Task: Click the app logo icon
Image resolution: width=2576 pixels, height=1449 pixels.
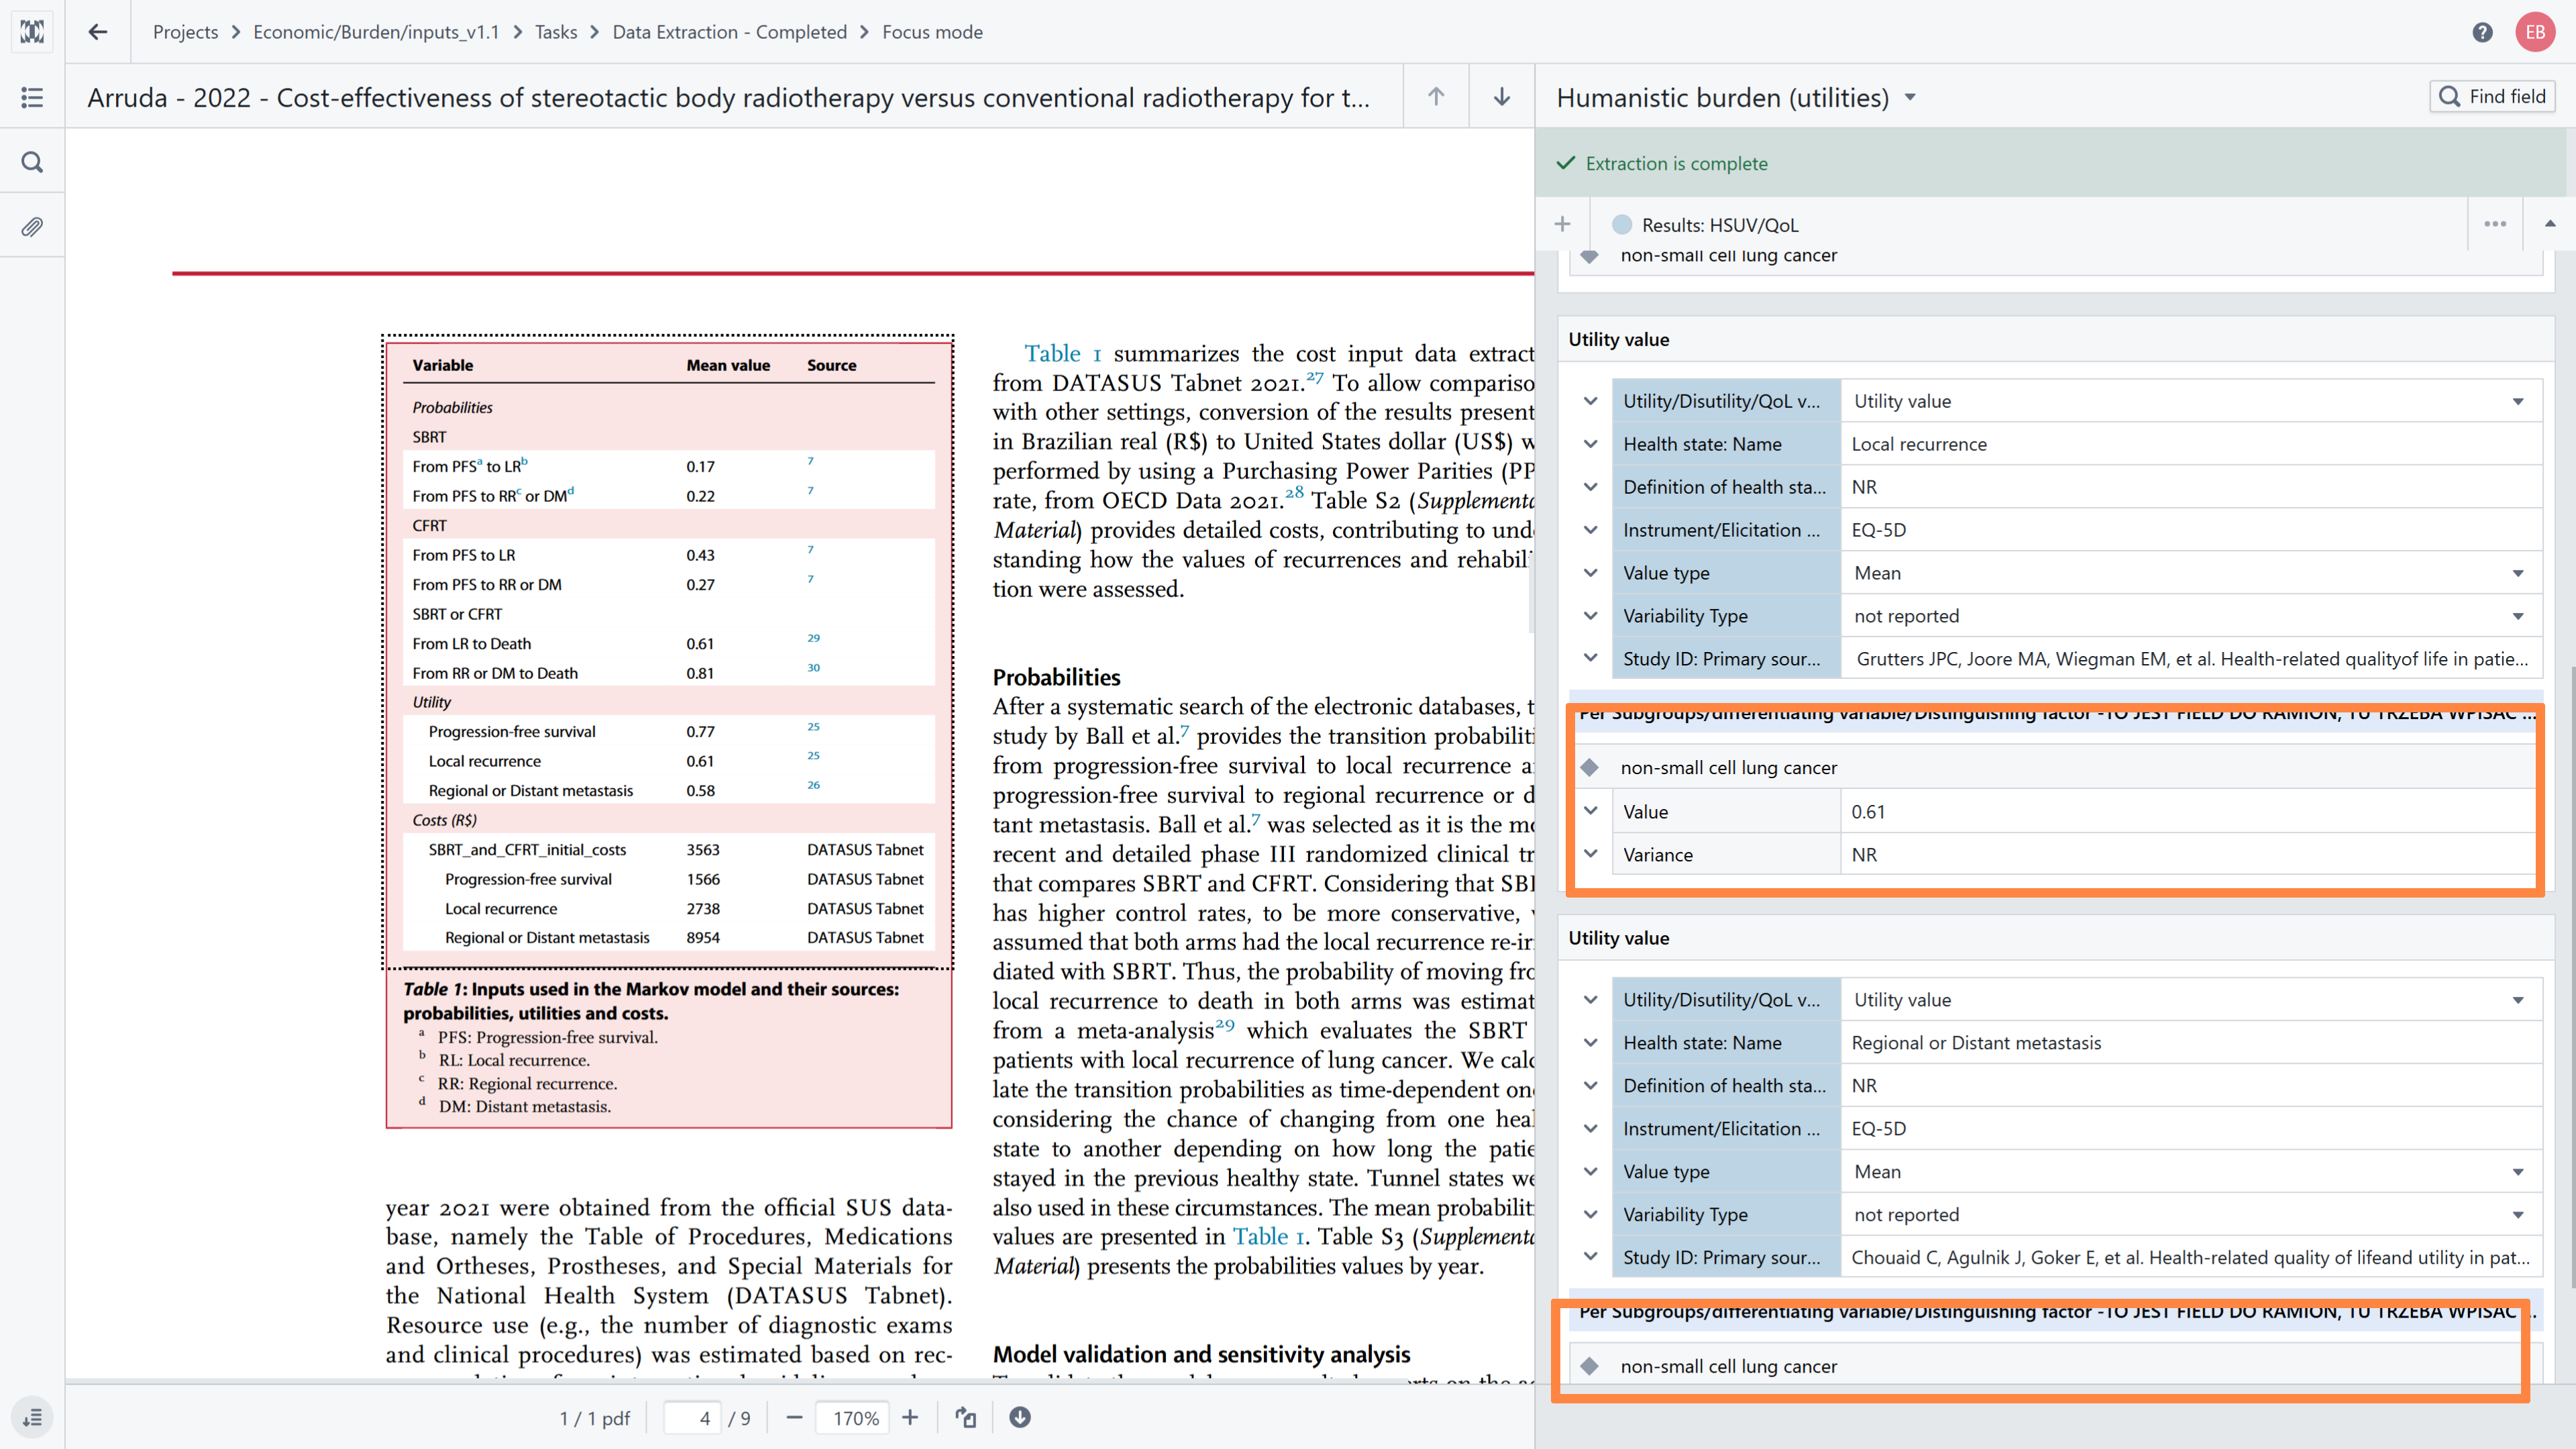Action: coord(32,32)
